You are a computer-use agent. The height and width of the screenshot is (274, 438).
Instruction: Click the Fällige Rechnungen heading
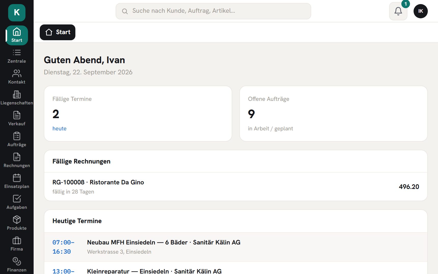click(81, 161)
